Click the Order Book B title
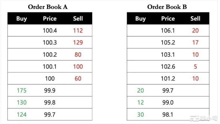The image size is (220, 124). pyautogui.click(x=167, y=6)
